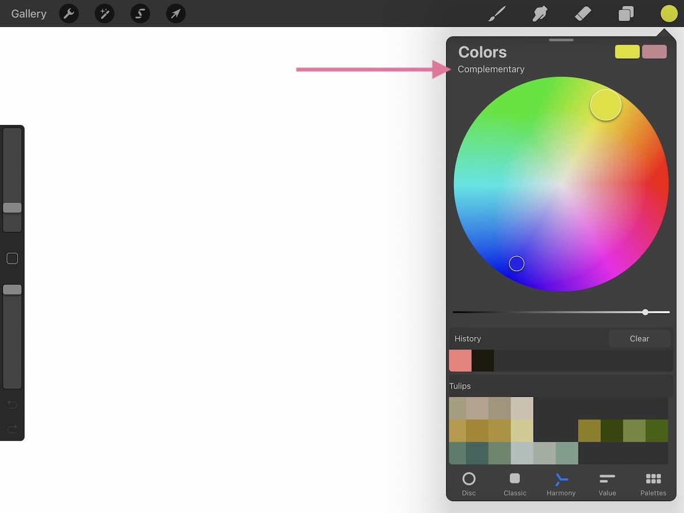
Task: Pick the light blue-gray Tulips swatch
Action: (522, 453)
